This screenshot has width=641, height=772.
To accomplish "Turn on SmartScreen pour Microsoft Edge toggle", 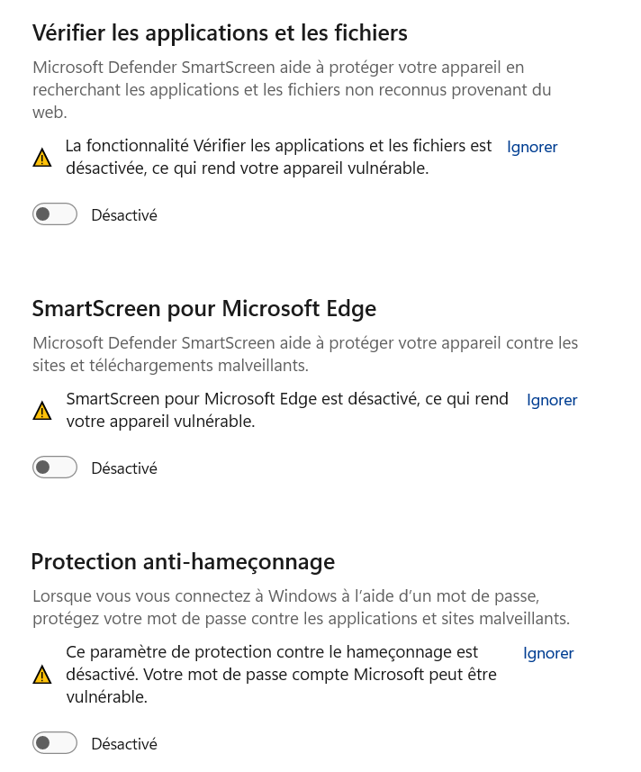I will [55, 468].
